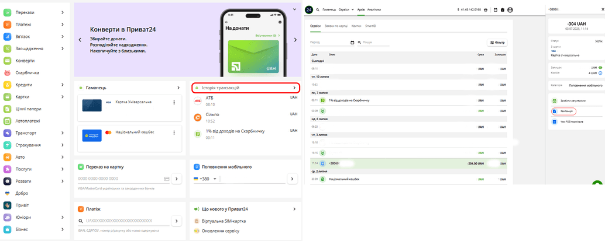The image size is (605, 241).
Task: Go to next banner slide arrow
Action: pyautogui.click(x=295, y=40)
